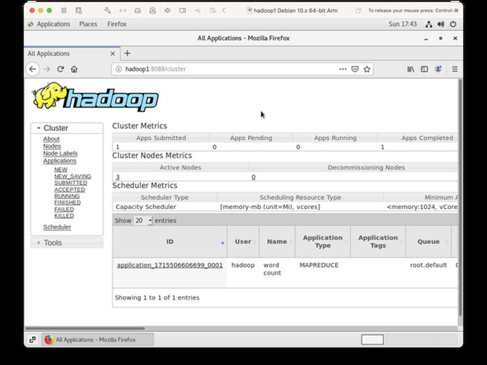Close the All Applications tab
The width and height of the screenshot is (487, 365).
[113, 54]
